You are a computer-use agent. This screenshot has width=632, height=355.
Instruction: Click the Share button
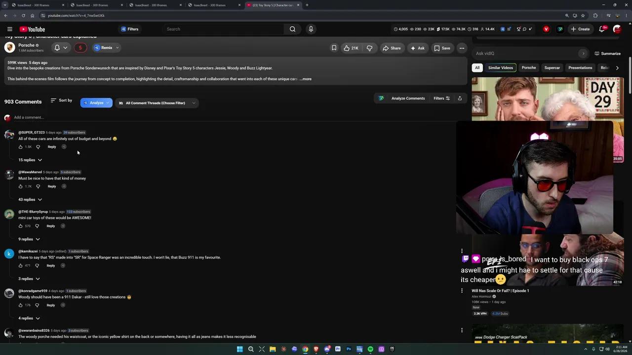(x=391, y=48)
